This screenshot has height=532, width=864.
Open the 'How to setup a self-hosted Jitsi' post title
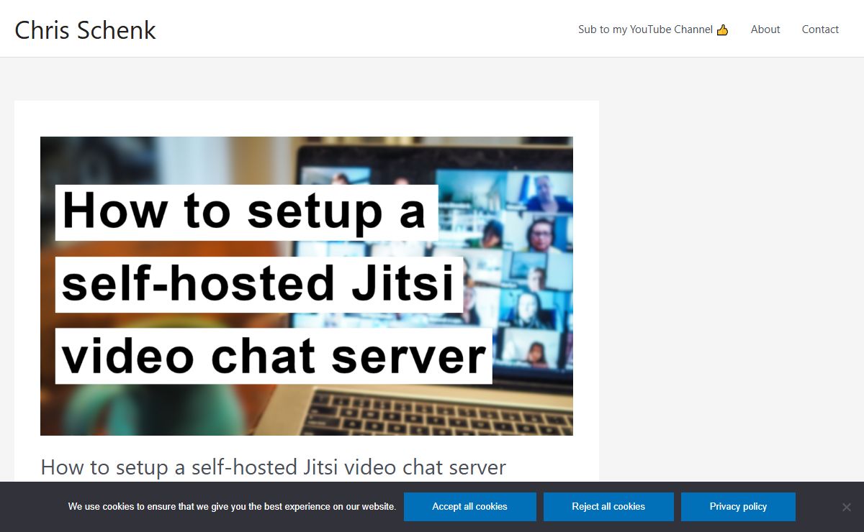(x=274, y=467)
